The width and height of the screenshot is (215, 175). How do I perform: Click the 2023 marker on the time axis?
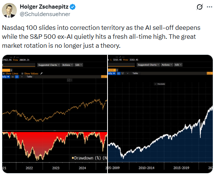[56, 168]
